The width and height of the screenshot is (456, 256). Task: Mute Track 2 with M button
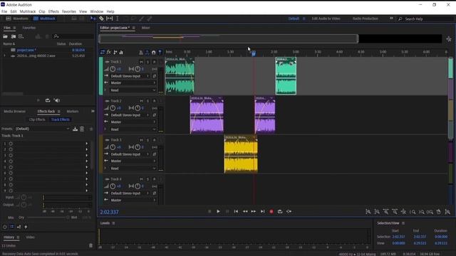[x=141, y=101]
